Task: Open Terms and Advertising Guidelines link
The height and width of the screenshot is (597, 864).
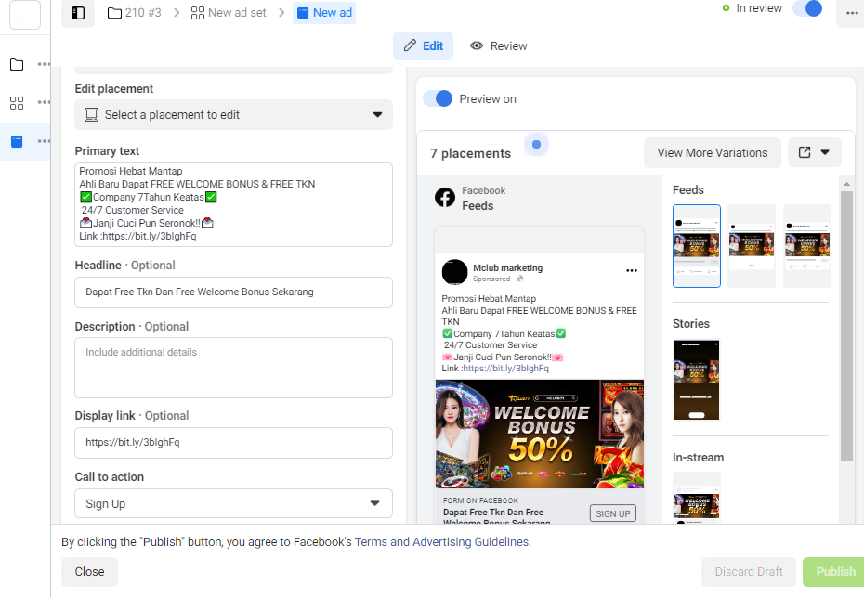Action: click(x=442, y=542)
